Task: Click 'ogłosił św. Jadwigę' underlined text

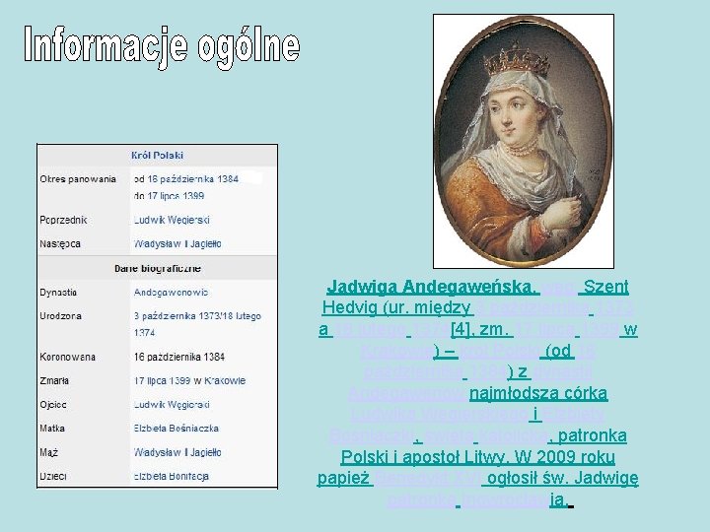Action: click(563, 478)
